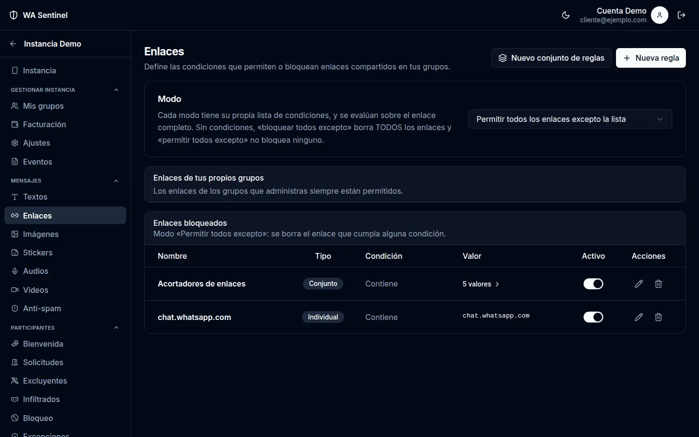The width and height of the screenshot is (699, 437).
Task: Open the Infiltrados section
Action: point(65,399)
